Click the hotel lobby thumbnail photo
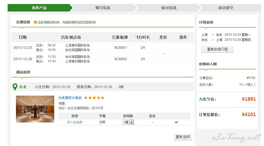Screen dimensions: 264x146 (35, 109)
